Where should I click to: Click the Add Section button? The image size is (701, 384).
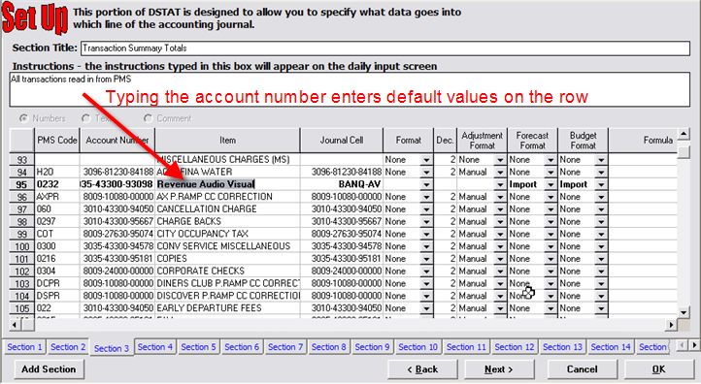coord(49,369)
